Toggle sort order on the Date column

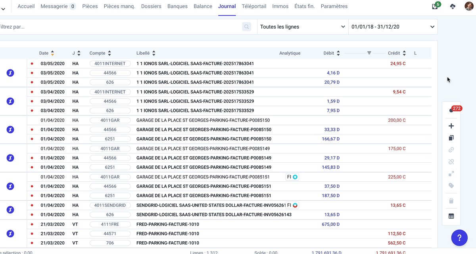click(x=52, y=53)
